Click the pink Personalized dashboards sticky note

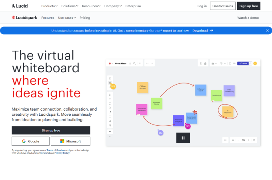142,109
